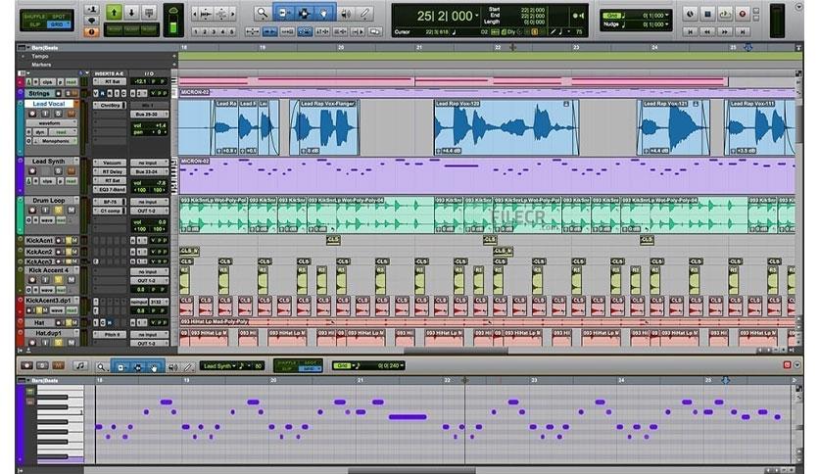
Task: Click the notation view icon in MIDI editor
Action: pos(80,366)
